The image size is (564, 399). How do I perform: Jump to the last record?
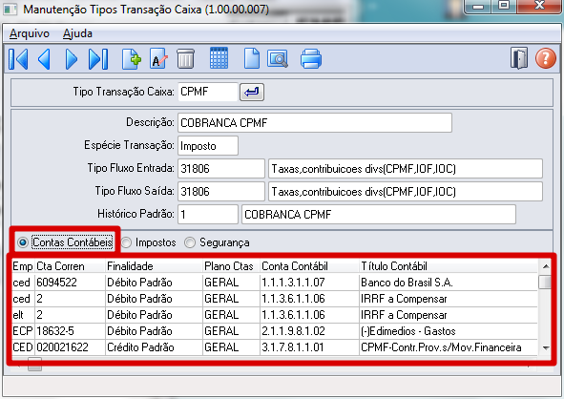point(98,59)
